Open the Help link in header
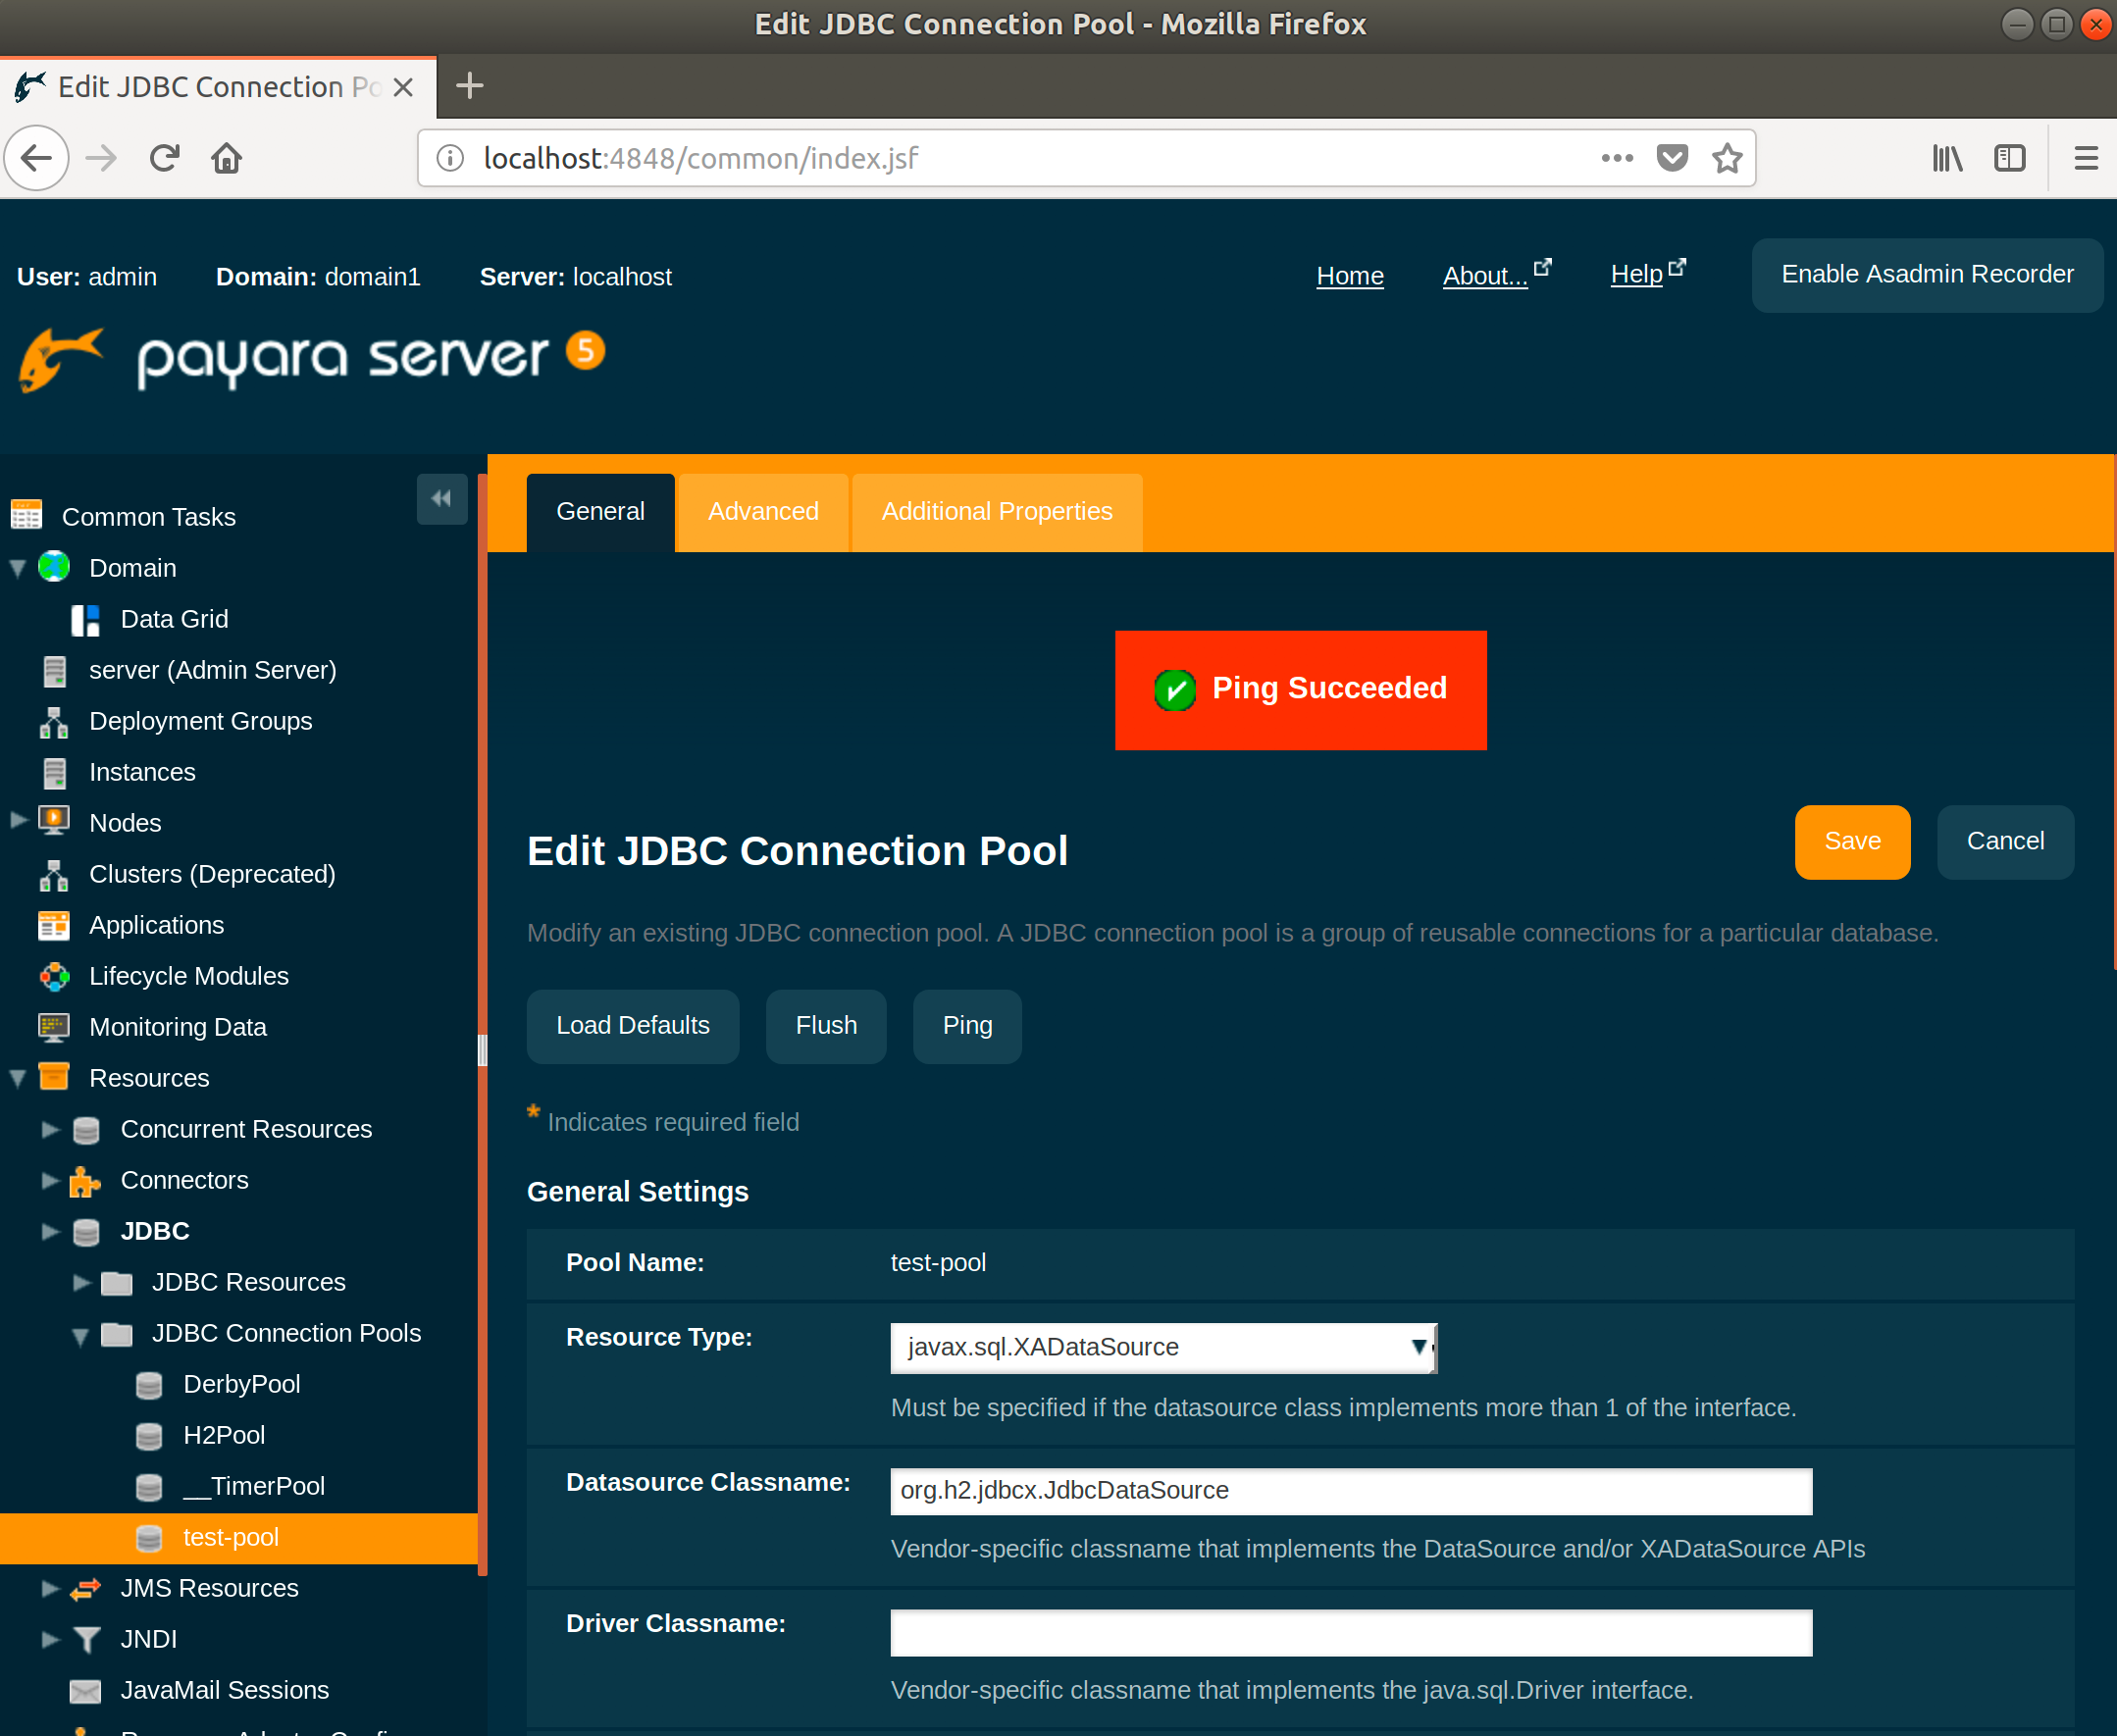The image size is (2117, 1736). click(x=1636, y=275)
